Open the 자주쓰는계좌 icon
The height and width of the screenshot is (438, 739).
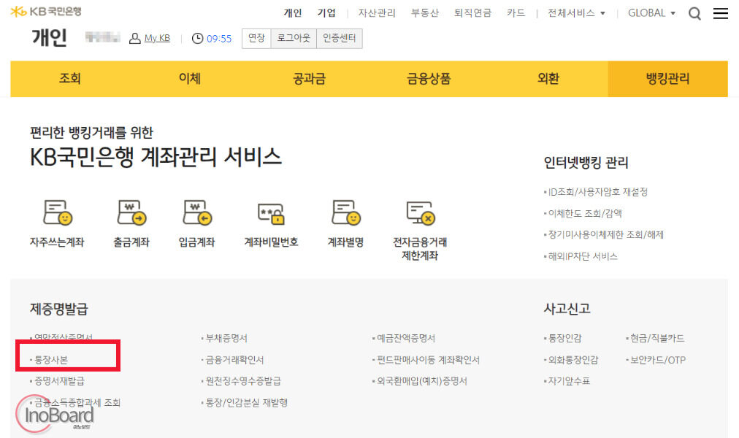pos(58,213)
